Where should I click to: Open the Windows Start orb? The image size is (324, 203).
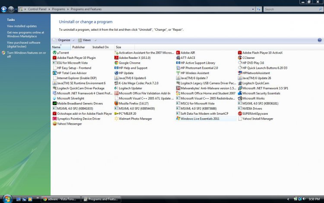[x=7, y=199]
